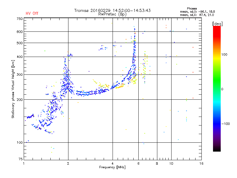The height and width of the screenshot is (178, 237).
Task: Click the vertical blue trace near 5.7 MHz
Action: pos(134,51)
